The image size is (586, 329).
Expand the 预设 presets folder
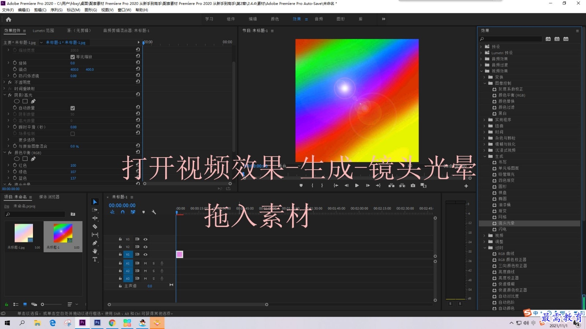[x=481, y=46]
